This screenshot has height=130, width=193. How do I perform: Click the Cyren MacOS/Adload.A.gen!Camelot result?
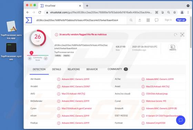(77, 109)
